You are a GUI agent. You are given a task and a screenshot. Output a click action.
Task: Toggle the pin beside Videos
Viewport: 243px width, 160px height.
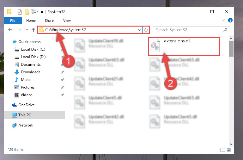tap(63, 95)
